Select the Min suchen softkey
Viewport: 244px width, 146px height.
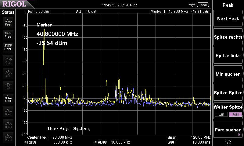point(228,74)
